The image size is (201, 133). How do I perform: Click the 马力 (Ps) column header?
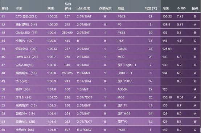[x=68, y=6]
